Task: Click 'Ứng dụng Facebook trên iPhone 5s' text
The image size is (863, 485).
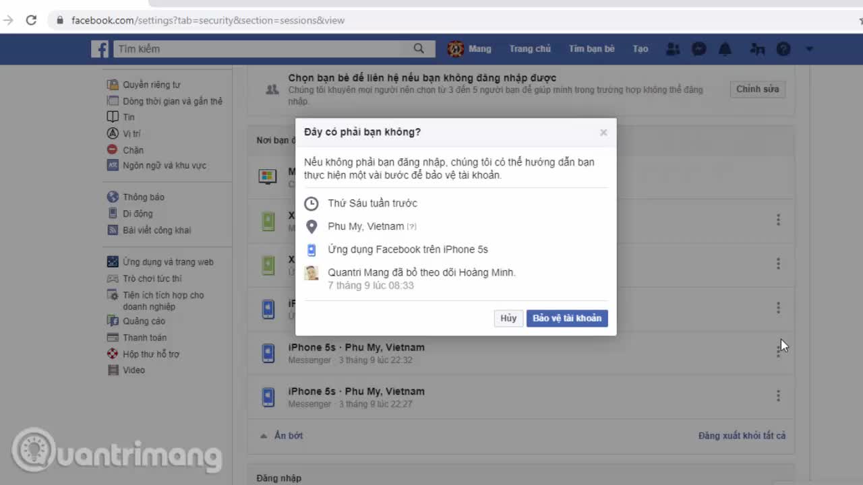Action: click(x=408, y=249)
